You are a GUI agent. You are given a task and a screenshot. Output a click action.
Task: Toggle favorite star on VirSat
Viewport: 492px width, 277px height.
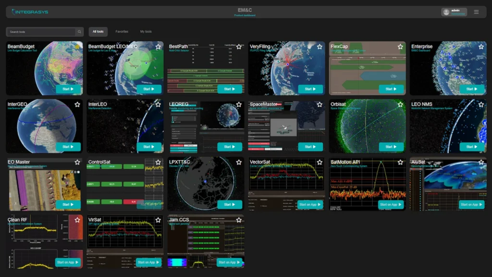(158, 220)
